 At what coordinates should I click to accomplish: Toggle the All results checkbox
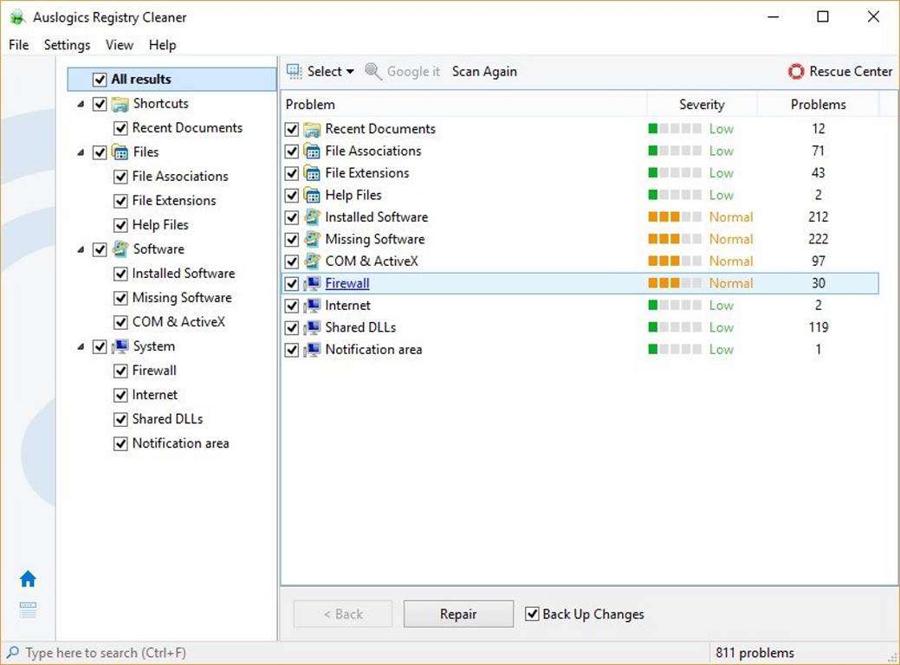tap(100, 80)
